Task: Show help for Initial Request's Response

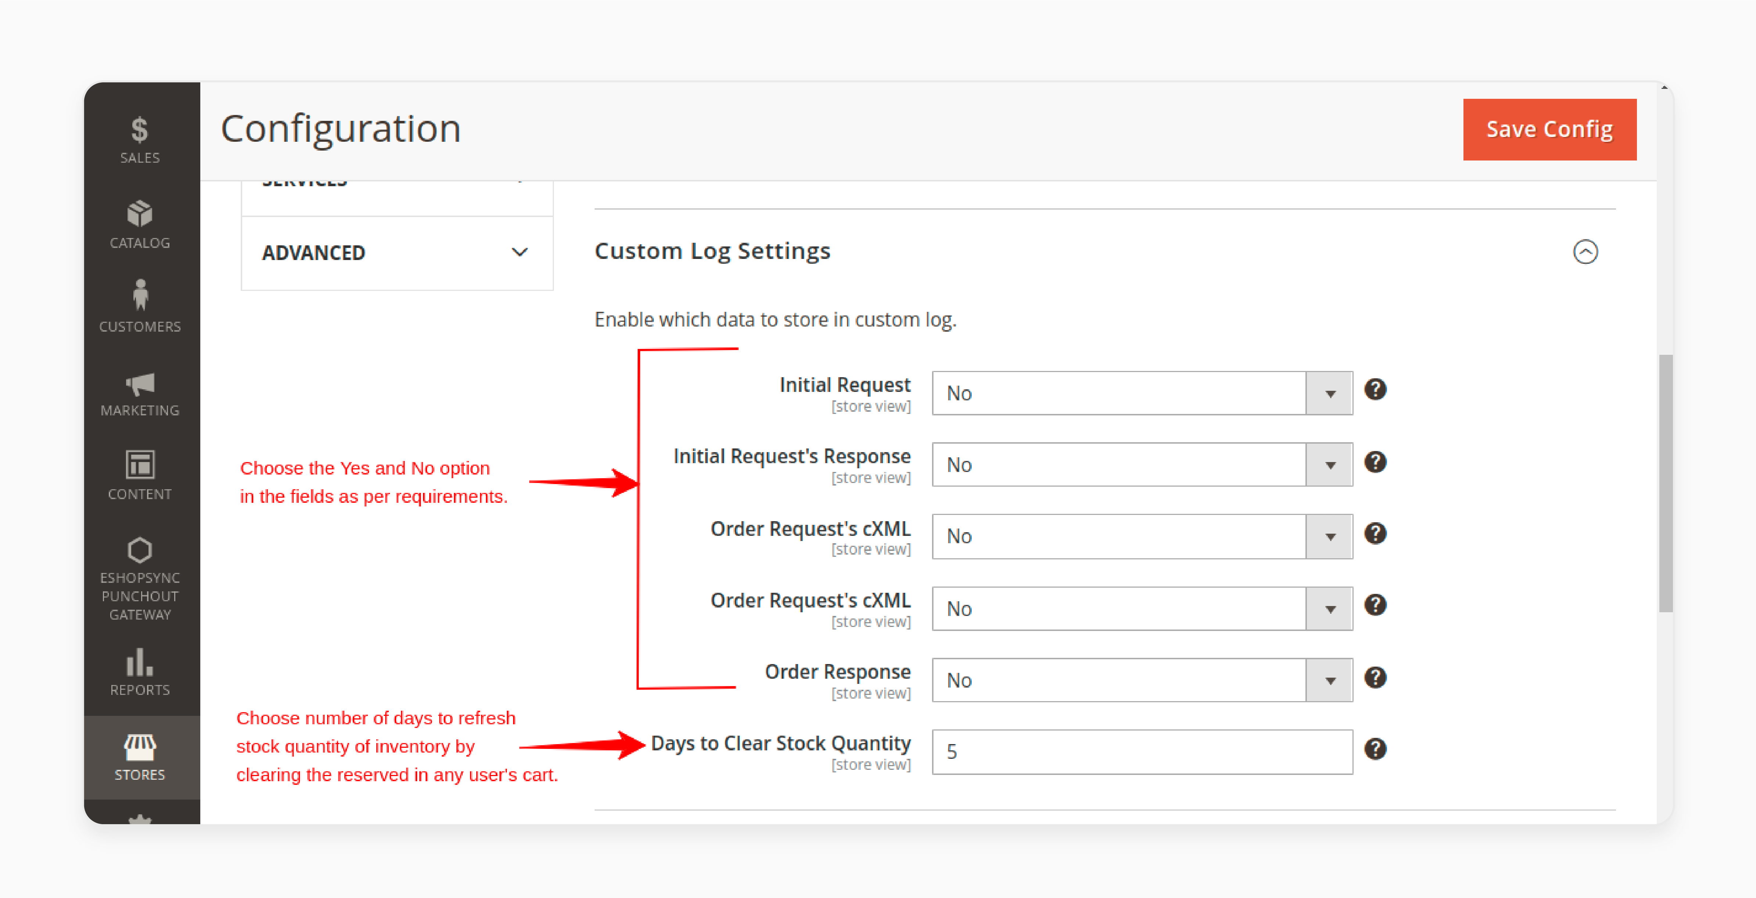Action: click(x=1375, y=462)
